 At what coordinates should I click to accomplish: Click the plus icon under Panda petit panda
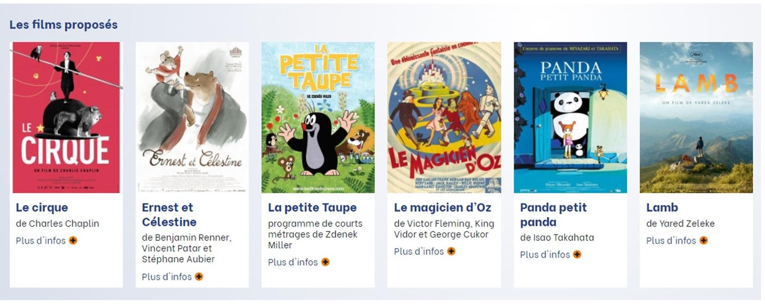tap(577, 254)
